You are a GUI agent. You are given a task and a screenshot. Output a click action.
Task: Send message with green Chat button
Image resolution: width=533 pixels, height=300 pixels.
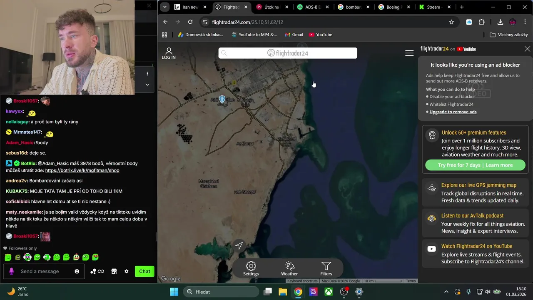click(x=144, y=271)
